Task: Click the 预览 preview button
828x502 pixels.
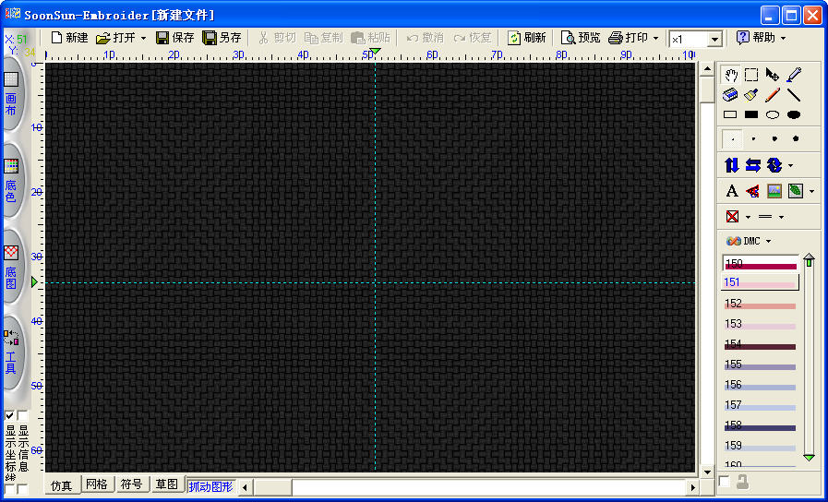Action: coord(581,38)
